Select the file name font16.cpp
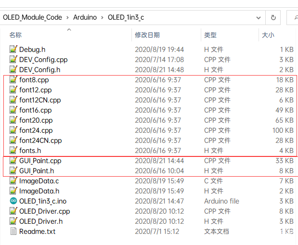The height and width of the screenshot is (245, 298). [35, 110]
